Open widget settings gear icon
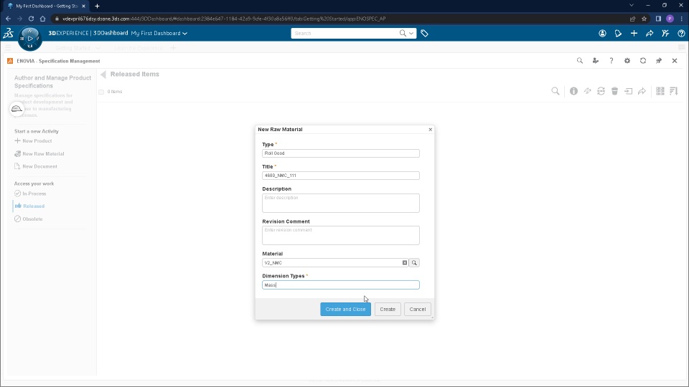This screenshot has height=387, width=689. click(627, 61)
